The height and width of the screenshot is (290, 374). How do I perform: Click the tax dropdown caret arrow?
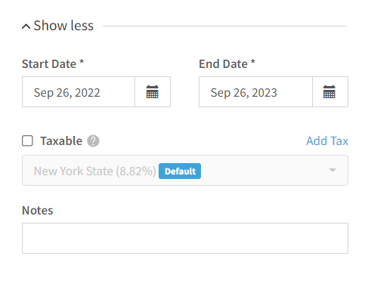332,170
